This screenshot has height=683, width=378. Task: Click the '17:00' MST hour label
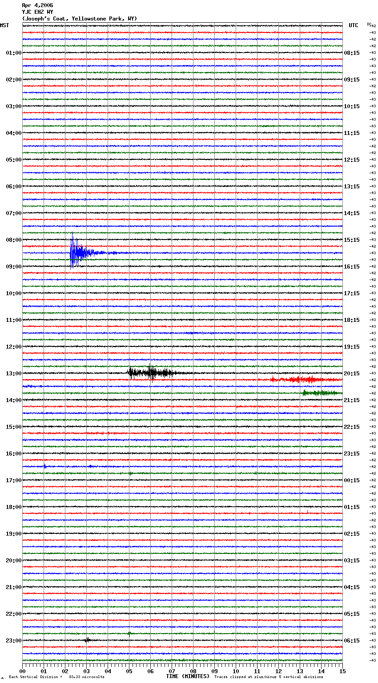click(x=14, y=480)
